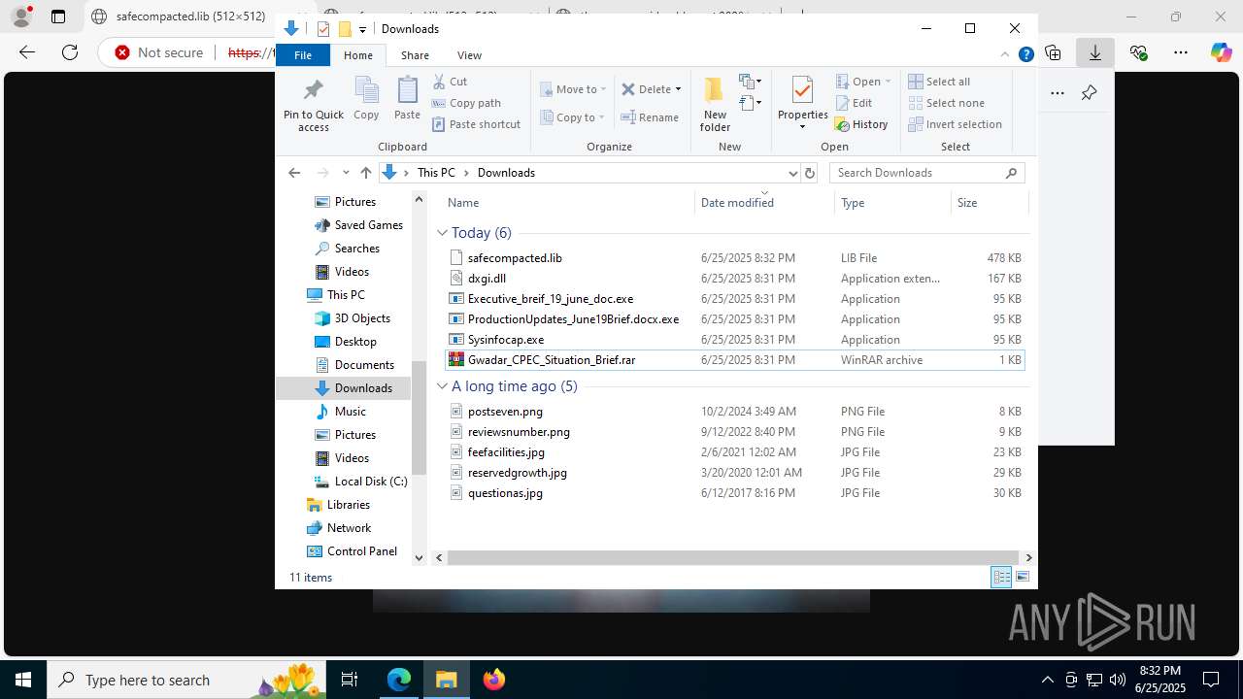Expand the Open split-button dropdown

888,82
